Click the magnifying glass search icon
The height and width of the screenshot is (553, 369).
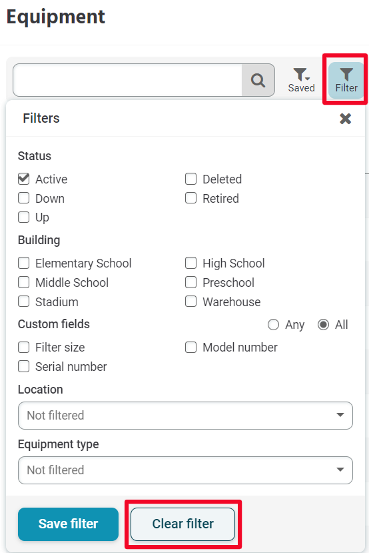point(258,80)
